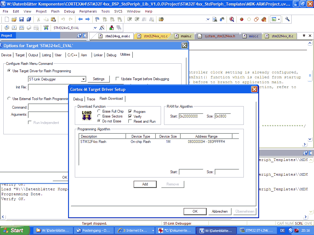The width and height of the screenshot is (314, 235).
Task: Insert breakpoint using the red dot icon
Action: 242,19
